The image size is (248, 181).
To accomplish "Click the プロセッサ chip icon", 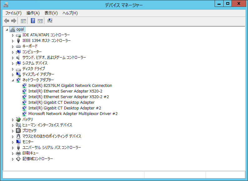I will [x=18, y=131].
